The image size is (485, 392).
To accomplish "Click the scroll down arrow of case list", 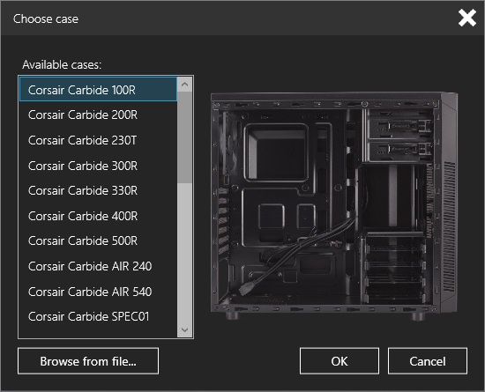I will pos(184,330).
